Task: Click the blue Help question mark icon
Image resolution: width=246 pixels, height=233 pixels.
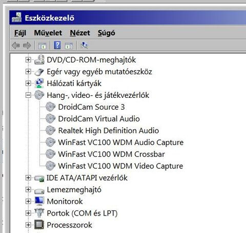Action: point(57,46)
